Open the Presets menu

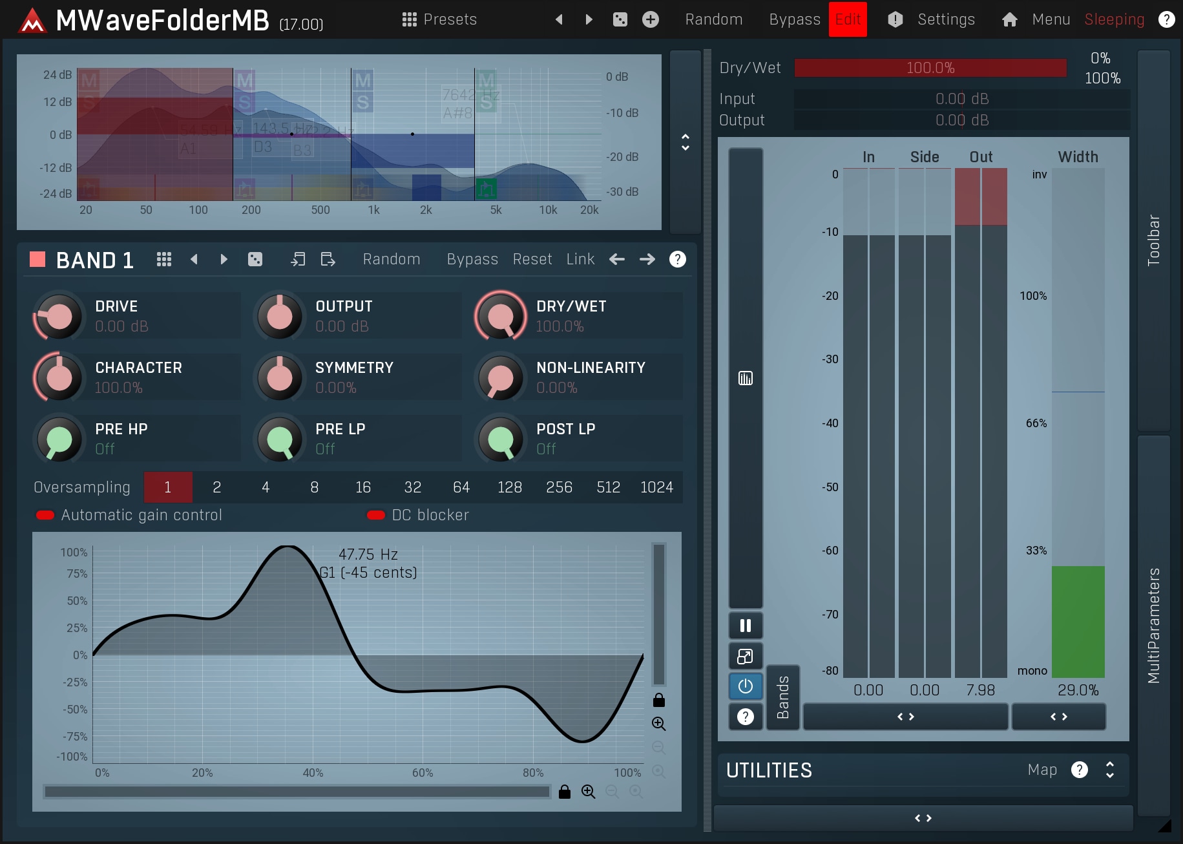439,19
